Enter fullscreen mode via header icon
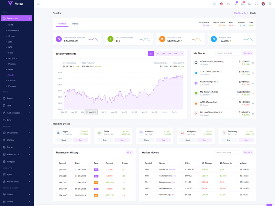The image size is (275, 206). 256,4
